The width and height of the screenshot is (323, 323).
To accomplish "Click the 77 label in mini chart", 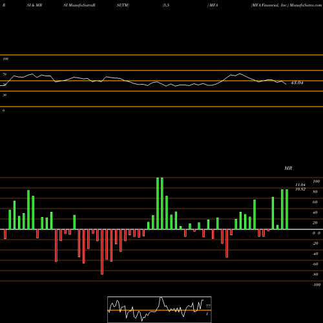I will coord(208,306).
